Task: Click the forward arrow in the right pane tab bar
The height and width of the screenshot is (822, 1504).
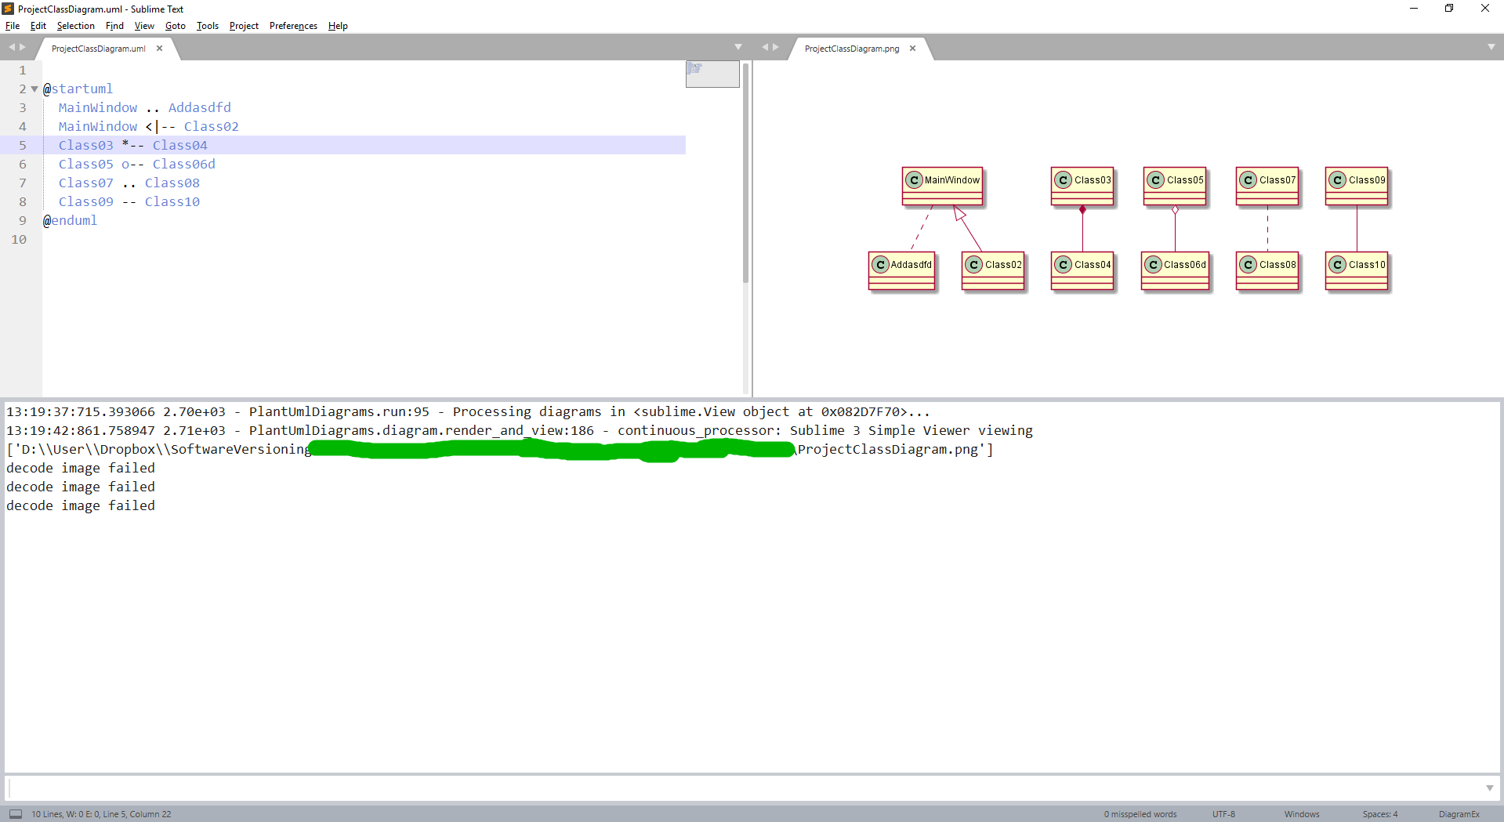Action: tap(775, 47)
